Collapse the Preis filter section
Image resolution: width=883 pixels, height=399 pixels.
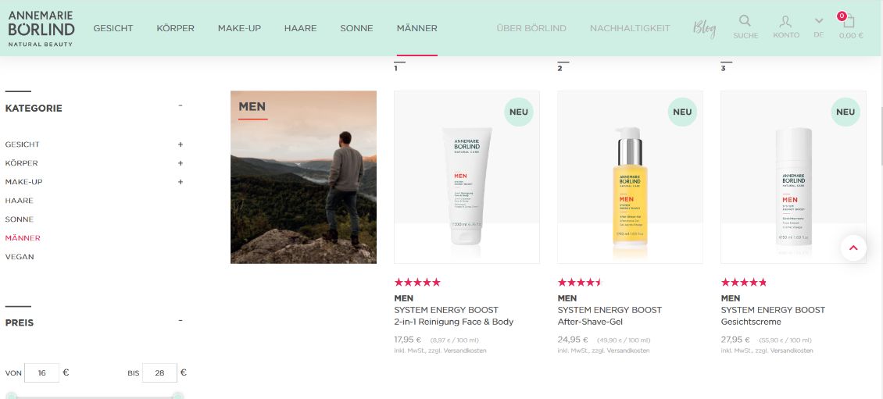[x=181, y=320]
